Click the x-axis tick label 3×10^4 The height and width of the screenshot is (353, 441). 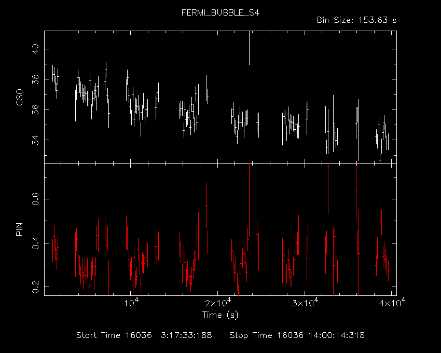pyautogui.click(x=305, y=303)
